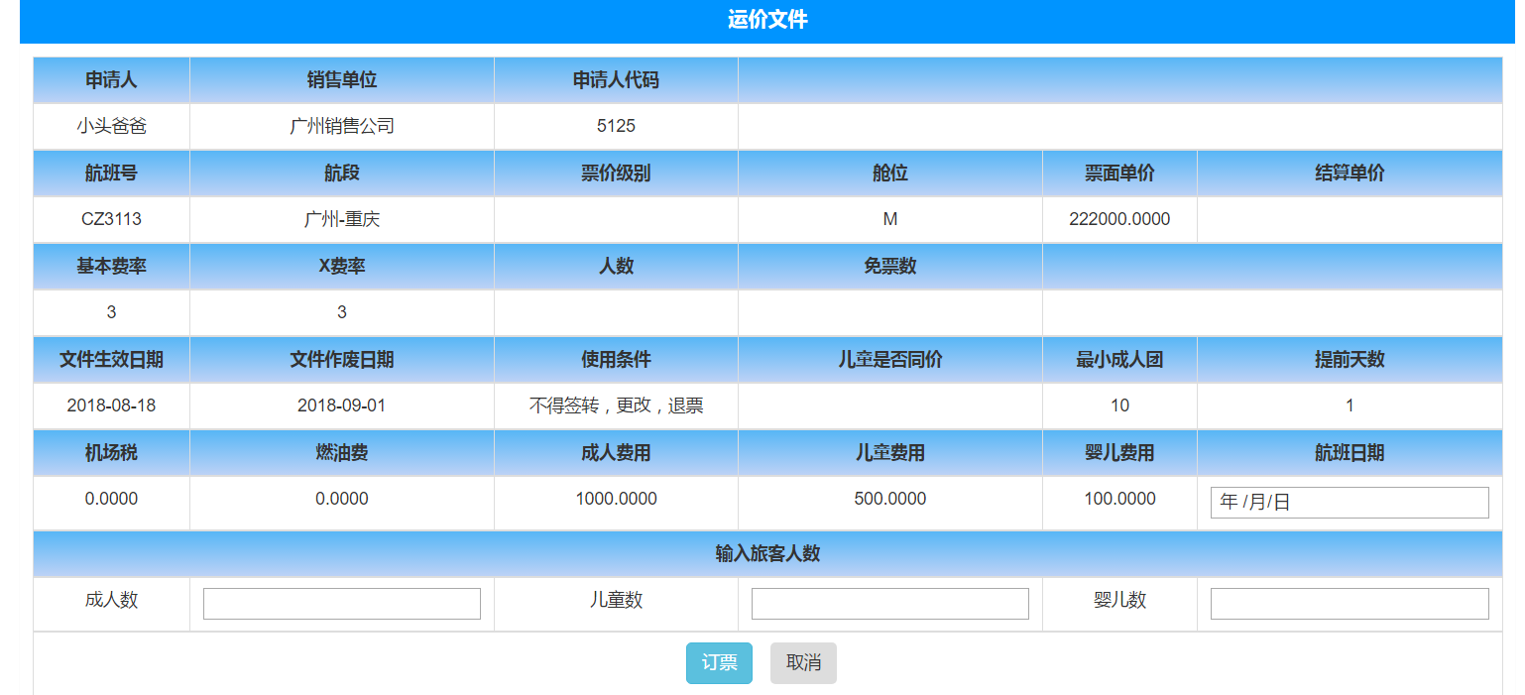Click the 订票 (book ticket) button

(719, 663)
